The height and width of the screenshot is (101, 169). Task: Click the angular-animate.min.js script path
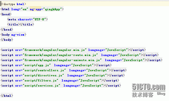tap(62, 60)
